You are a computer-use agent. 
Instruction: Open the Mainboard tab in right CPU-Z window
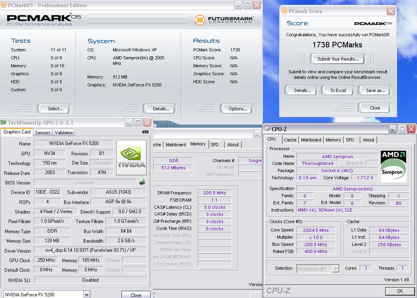(311, 140)
